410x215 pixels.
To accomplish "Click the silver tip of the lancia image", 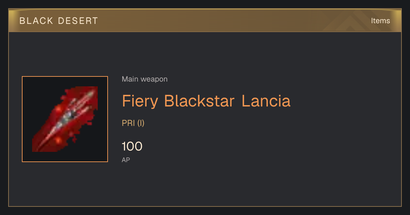I will pos(91,93).
